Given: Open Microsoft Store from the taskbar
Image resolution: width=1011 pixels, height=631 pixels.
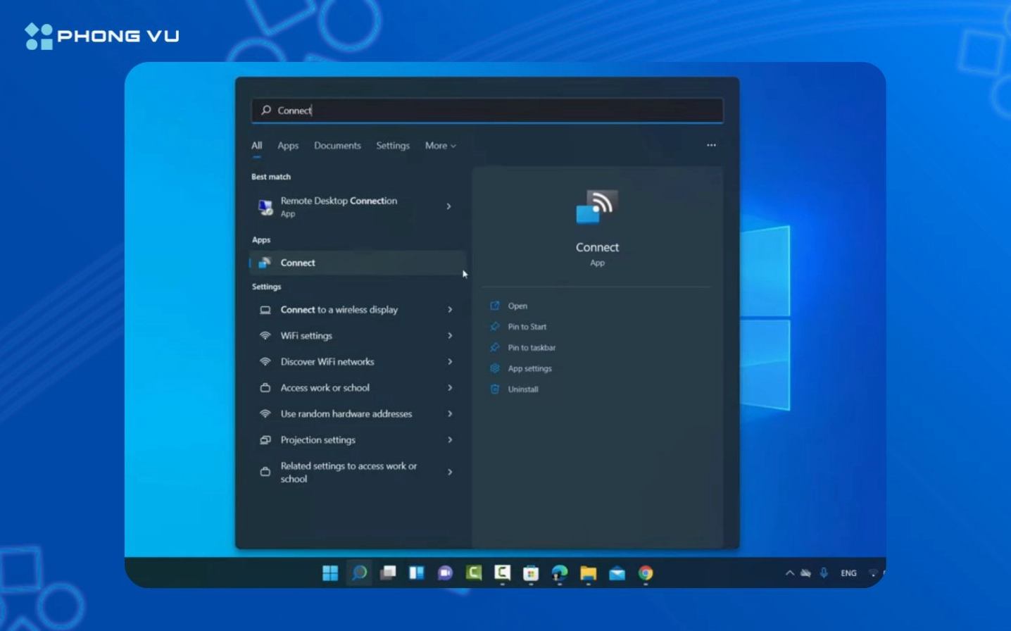Looking at the screenshot, I should point(531,573).
